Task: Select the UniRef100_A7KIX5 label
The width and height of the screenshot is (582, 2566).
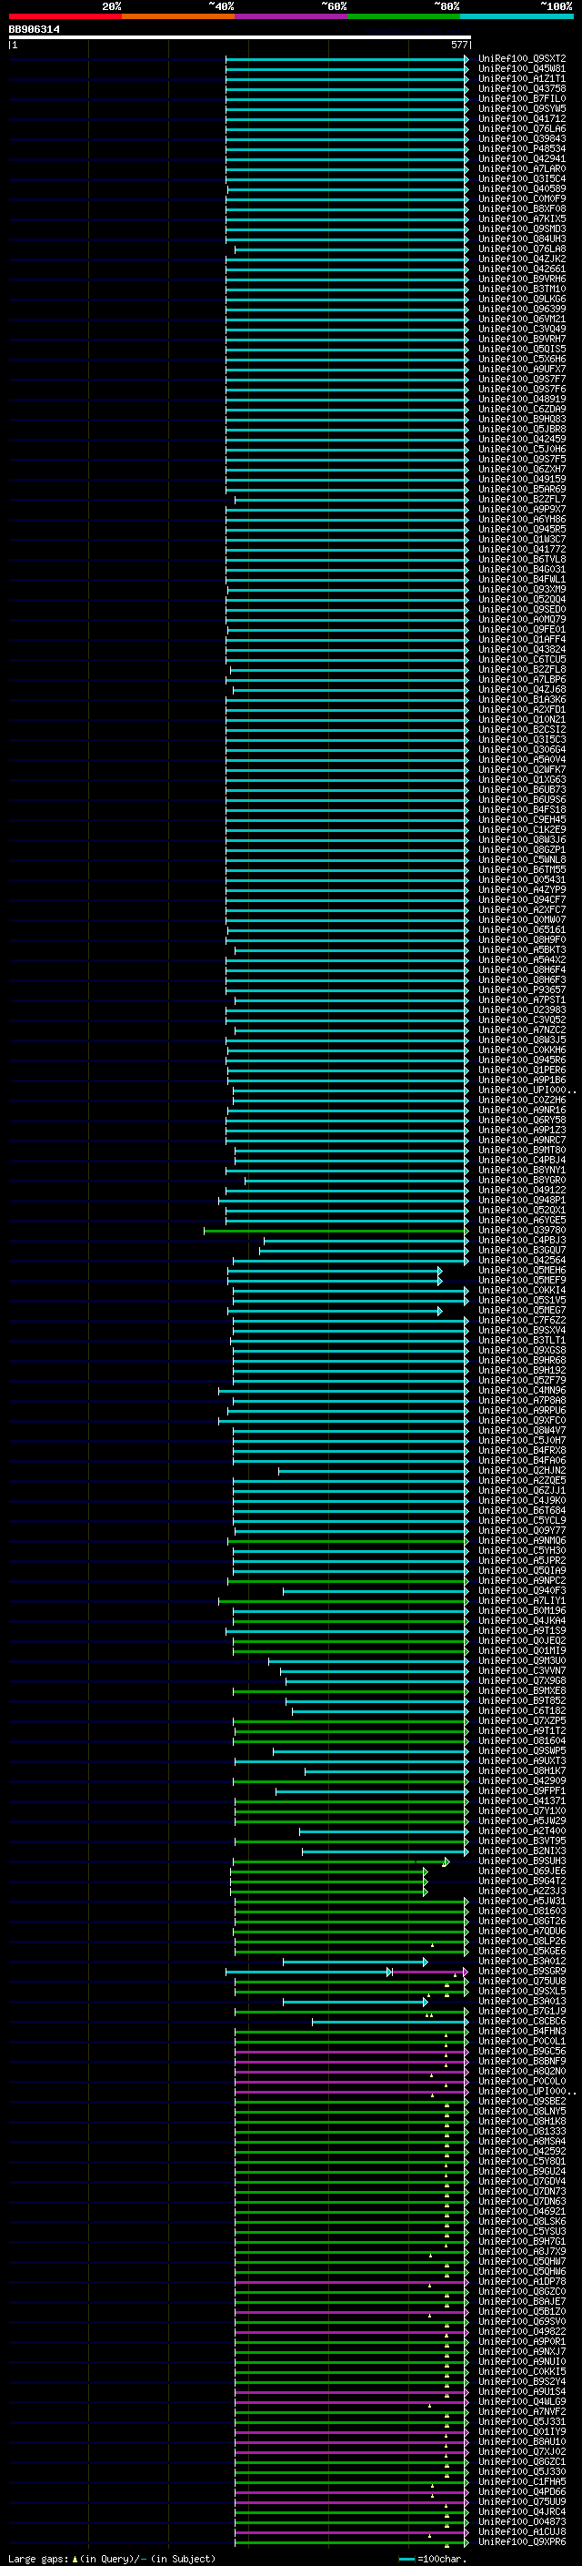Action: point(522,218)
